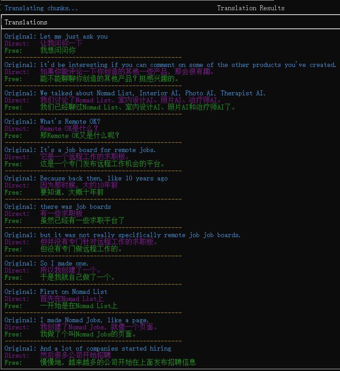
Task: Select original 'I made Nomad Jobs, like a page.'
Action: [x=94, y=320]
